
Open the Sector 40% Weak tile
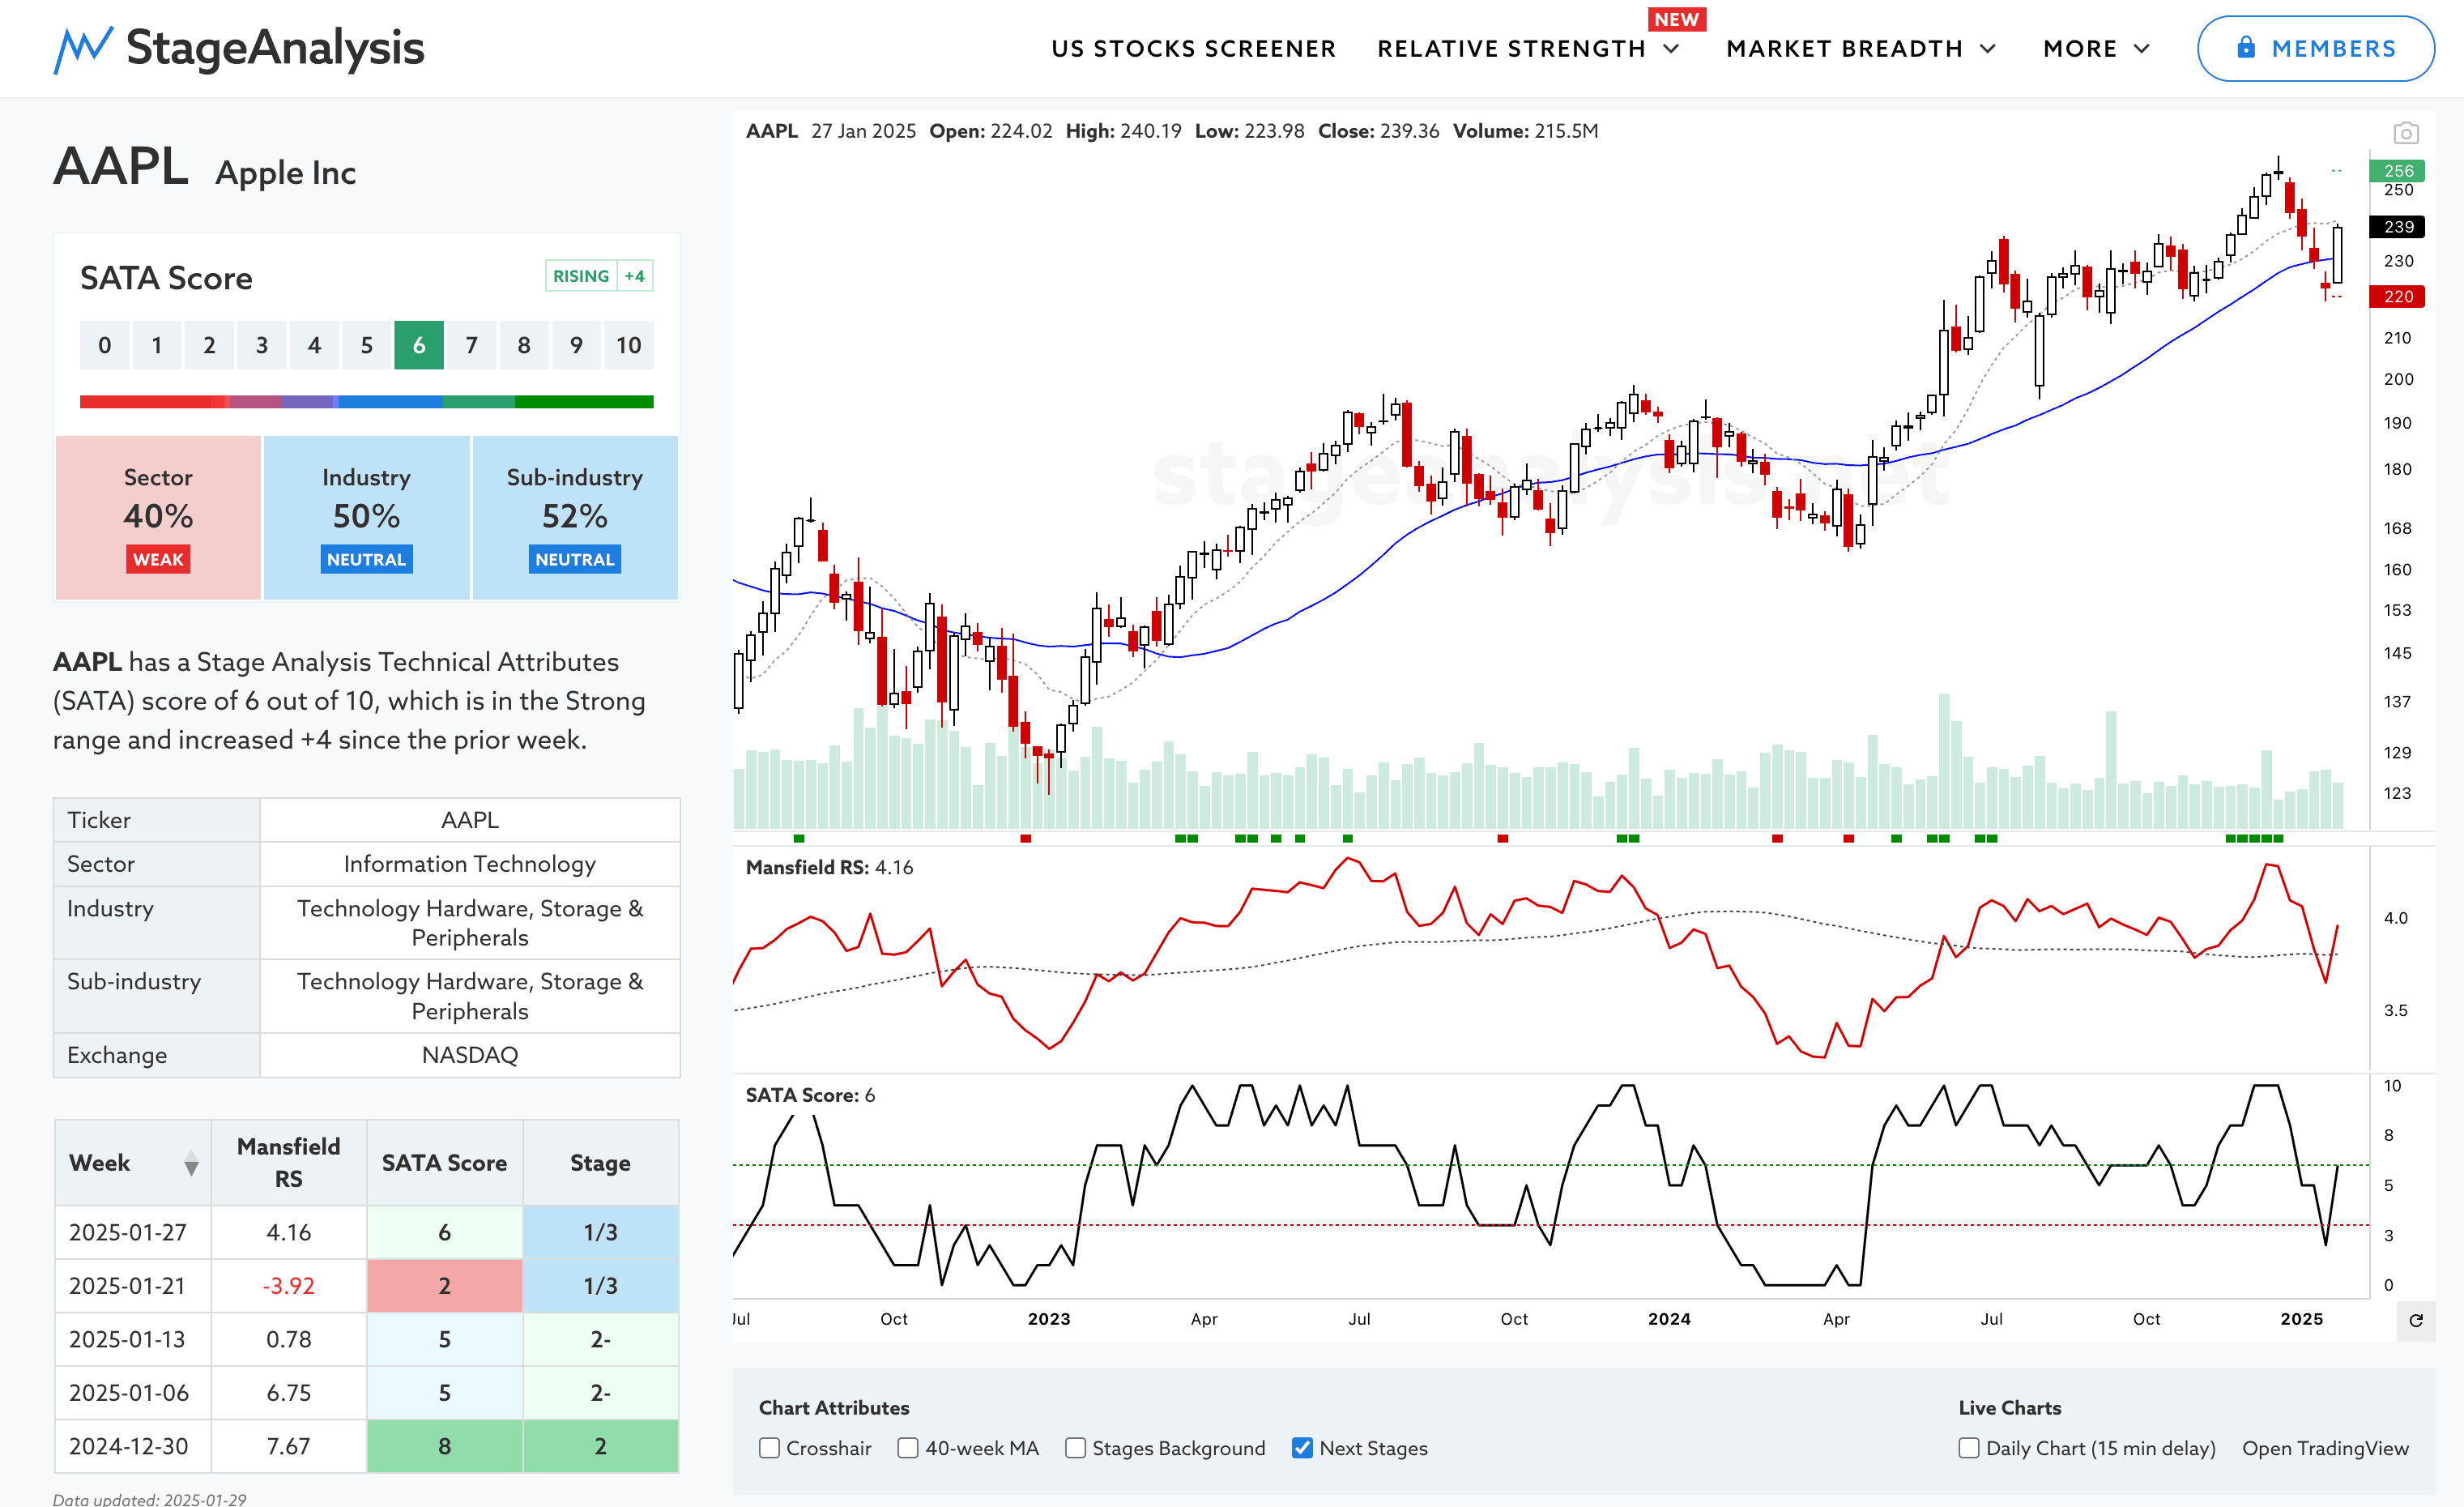pos(158,517)
